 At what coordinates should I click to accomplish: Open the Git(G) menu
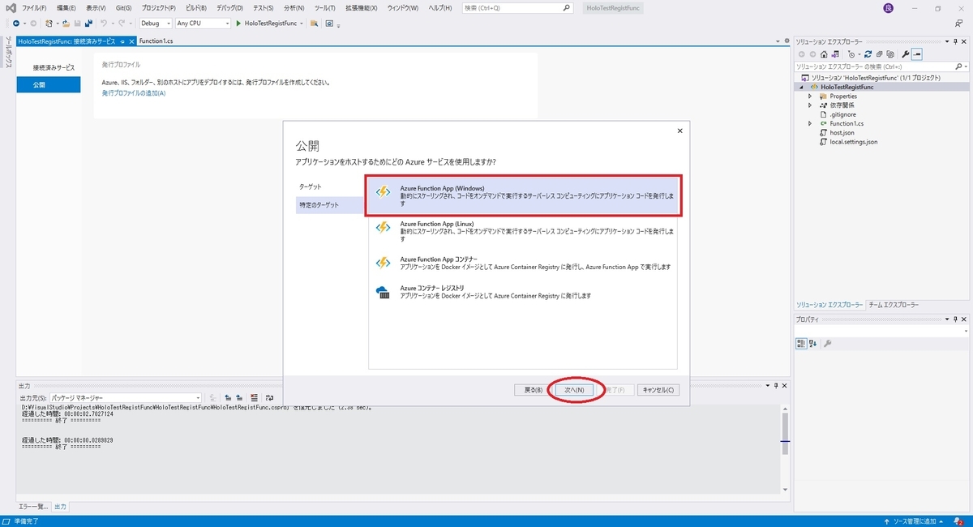pyautogui.click(x=123, y=7)
